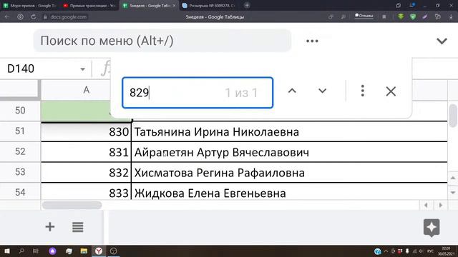Open Alice assistant on taskbar
This screenshot has width=458, height=257.
52,251
